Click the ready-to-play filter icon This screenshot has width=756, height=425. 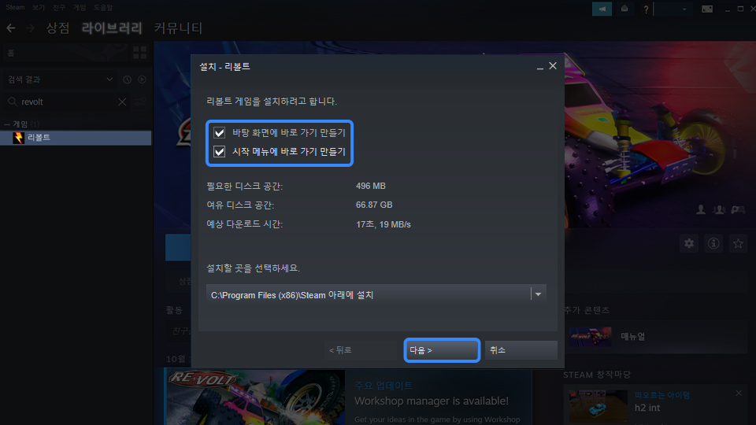(142, 79)
